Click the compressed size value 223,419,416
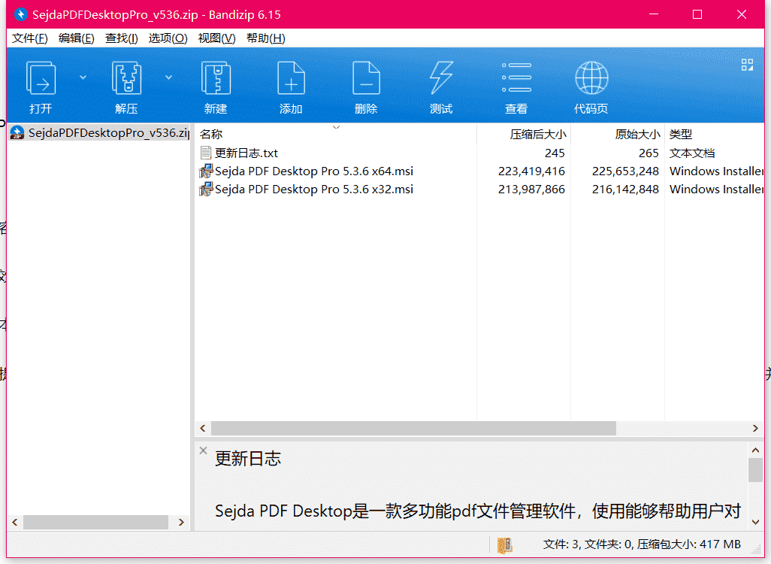This screenshot has width=771, height=564. click(531, 171)
